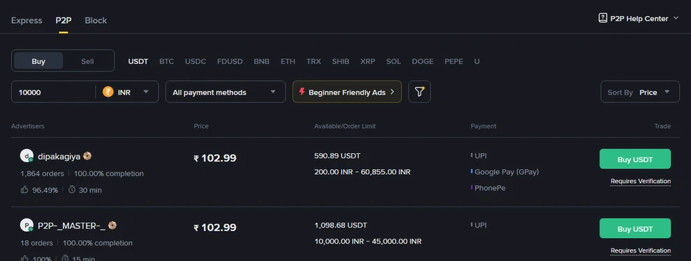691x261 pixels.
Task: Click the 200.00 INR - 60,855.00 INR limit
Action: (x=362, y=172)
